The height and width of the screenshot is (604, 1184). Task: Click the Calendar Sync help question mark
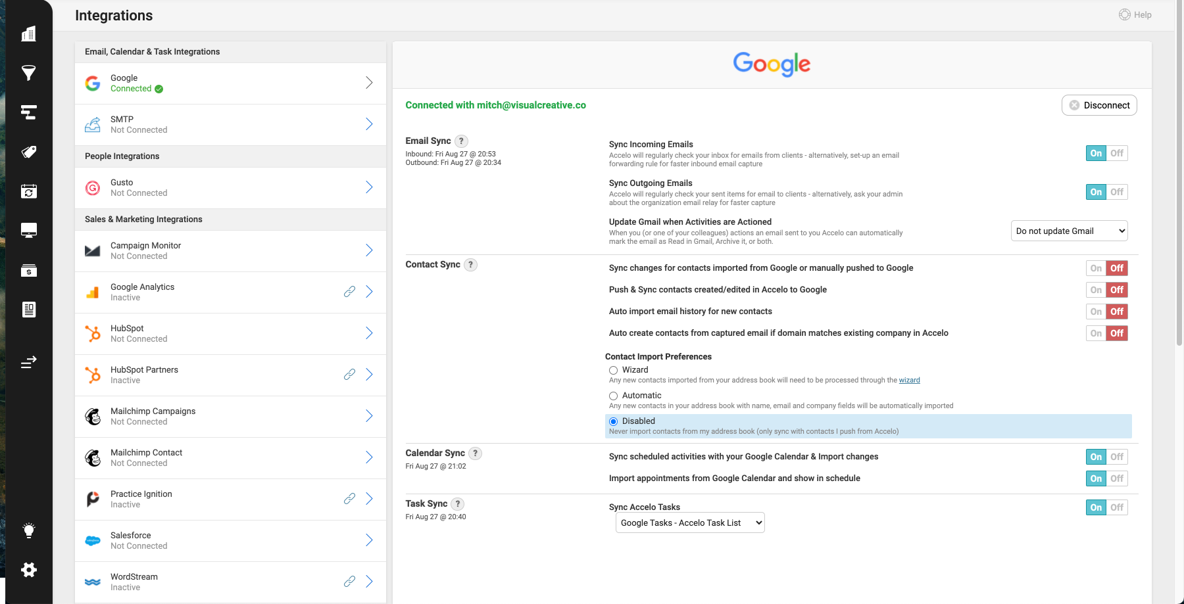(475, 453)
